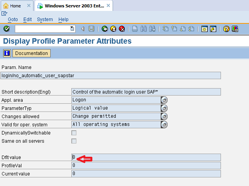
Task: Open the Changes allowed value list
Action: tap(164, 116)
